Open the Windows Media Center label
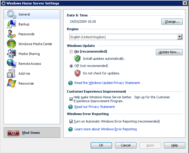Image resolution: width=189 pixels, height=153 pixels. click(35, 44)
